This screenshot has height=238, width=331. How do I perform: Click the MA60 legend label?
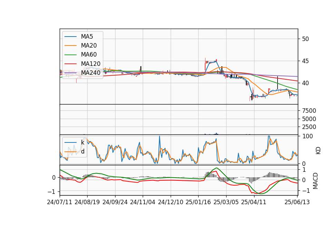[x=89, y=55]
